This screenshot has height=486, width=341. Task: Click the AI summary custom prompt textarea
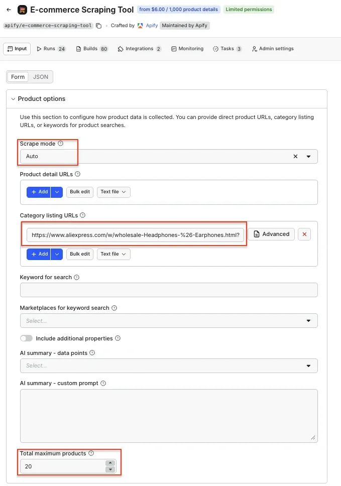(x=169, y=416)
